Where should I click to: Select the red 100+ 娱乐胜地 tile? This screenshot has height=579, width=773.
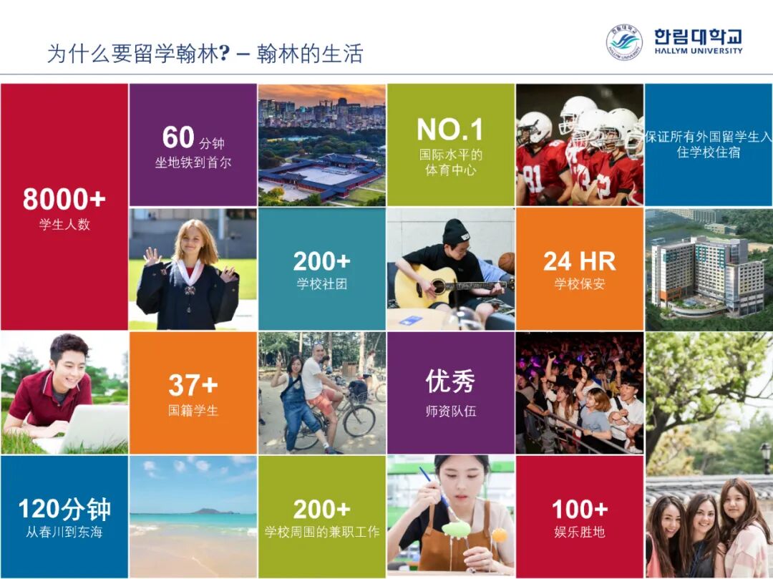pos(580,517)
